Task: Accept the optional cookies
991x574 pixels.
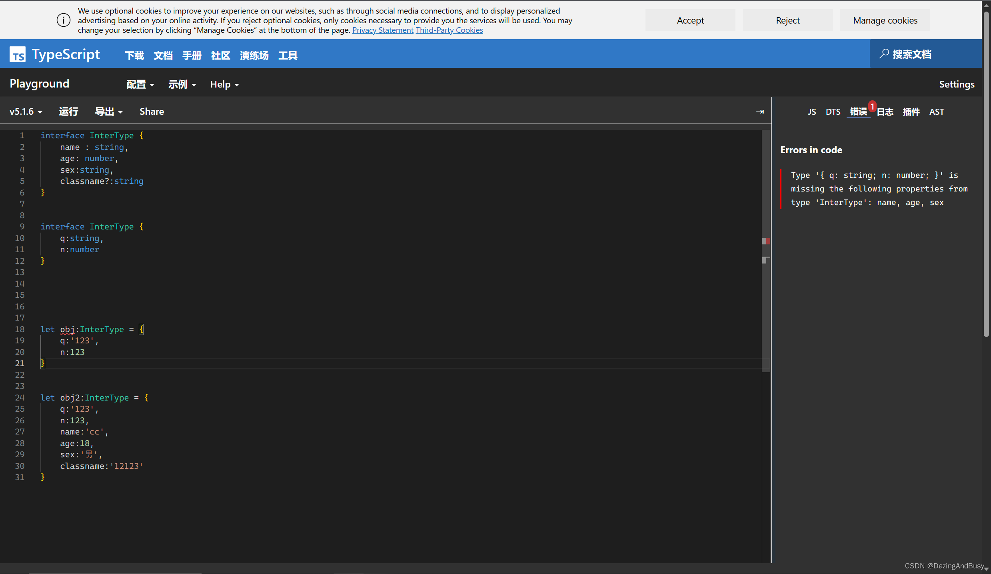Action: tap(690, 20)
